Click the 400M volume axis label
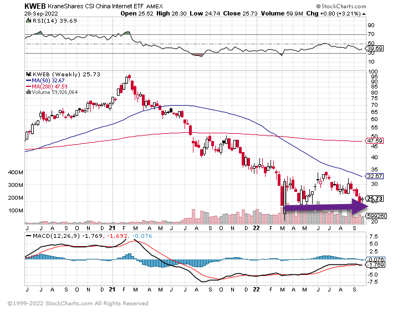This screenshot has width=403, height=318. click(x=16, y=173)
